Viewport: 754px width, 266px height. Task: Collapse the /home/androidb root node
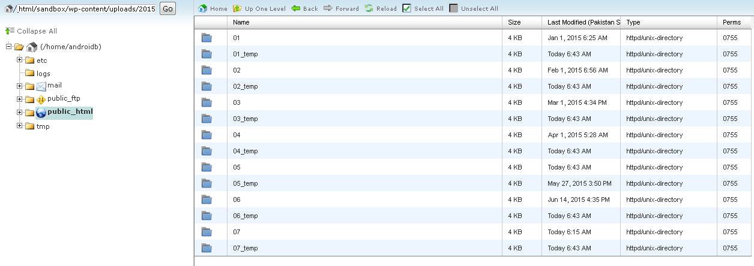pos(8,46)
